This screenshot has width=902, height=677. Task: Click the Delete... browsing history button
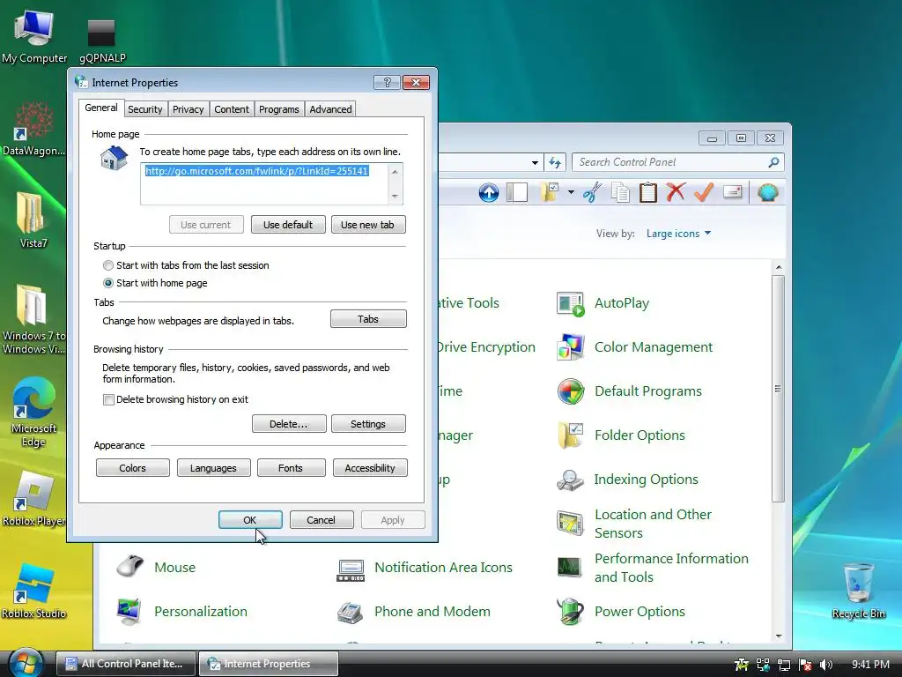(289, 424)
